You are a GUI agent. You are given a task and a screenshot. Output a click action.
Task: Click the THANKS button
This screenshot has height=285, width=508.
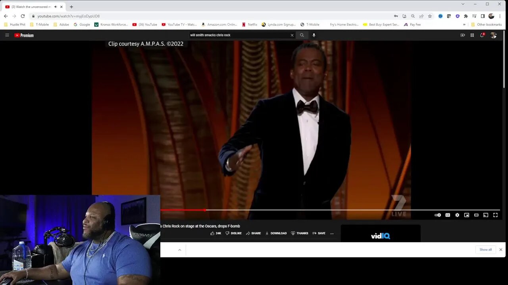(300, 233)
